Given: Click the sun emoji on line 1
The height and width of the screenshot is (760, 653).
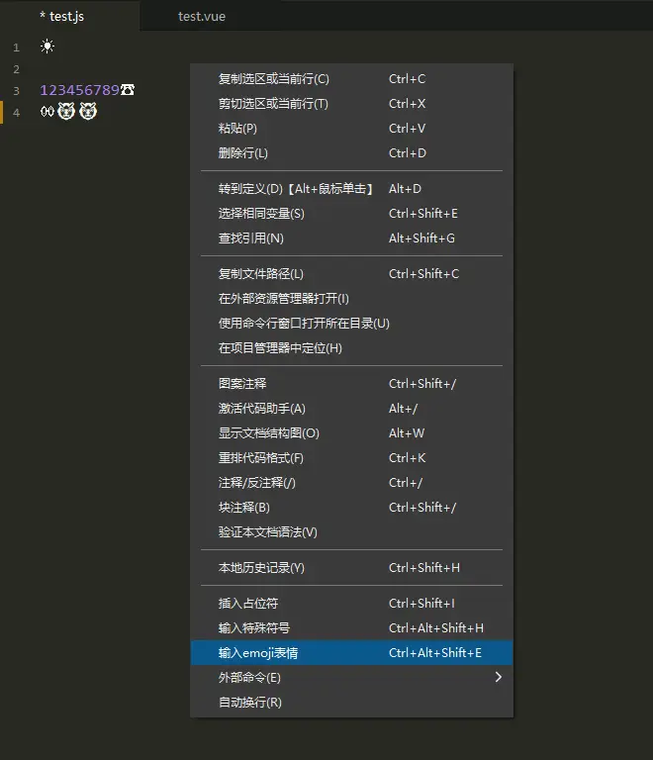Looking at the screenshot, I should coord(47,47).
